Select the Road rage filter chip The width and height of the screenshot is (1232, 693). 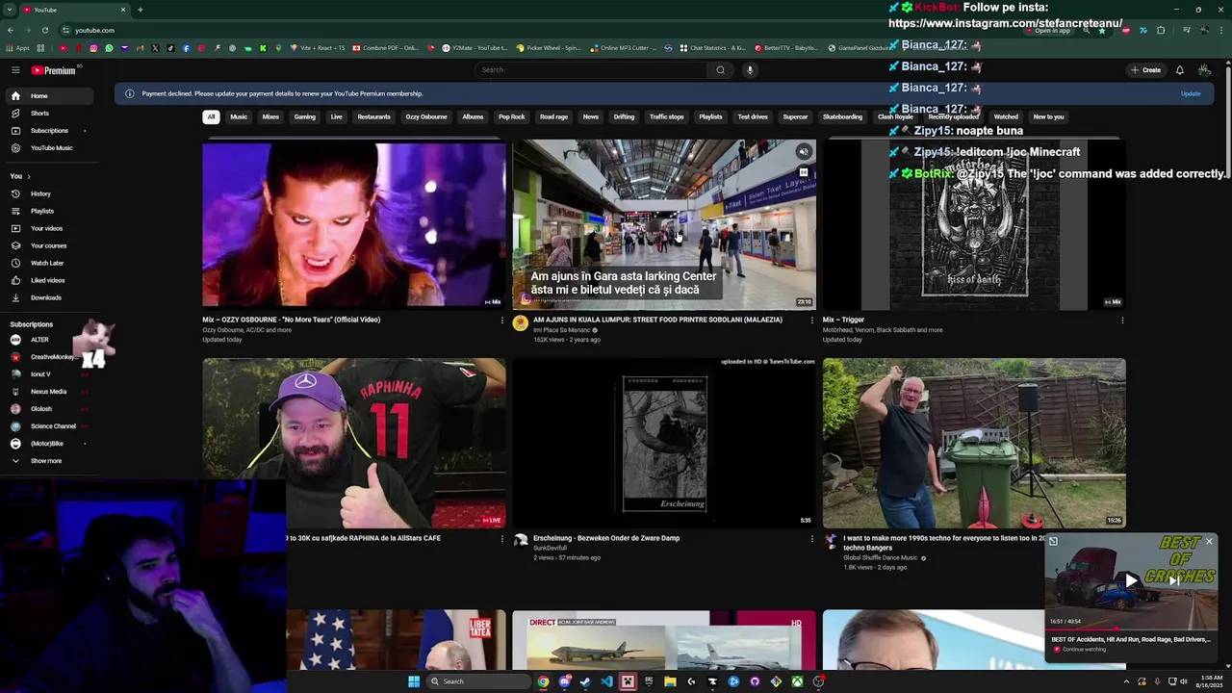[x=553, y=116]
